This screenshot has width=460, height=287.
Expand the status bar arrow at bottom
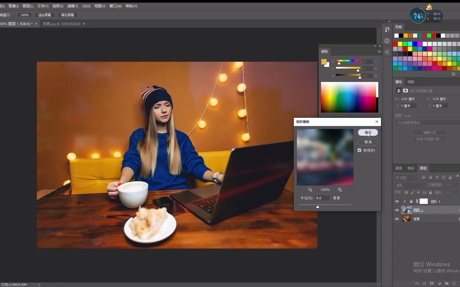pyautogui.click(x=39, y=285)
